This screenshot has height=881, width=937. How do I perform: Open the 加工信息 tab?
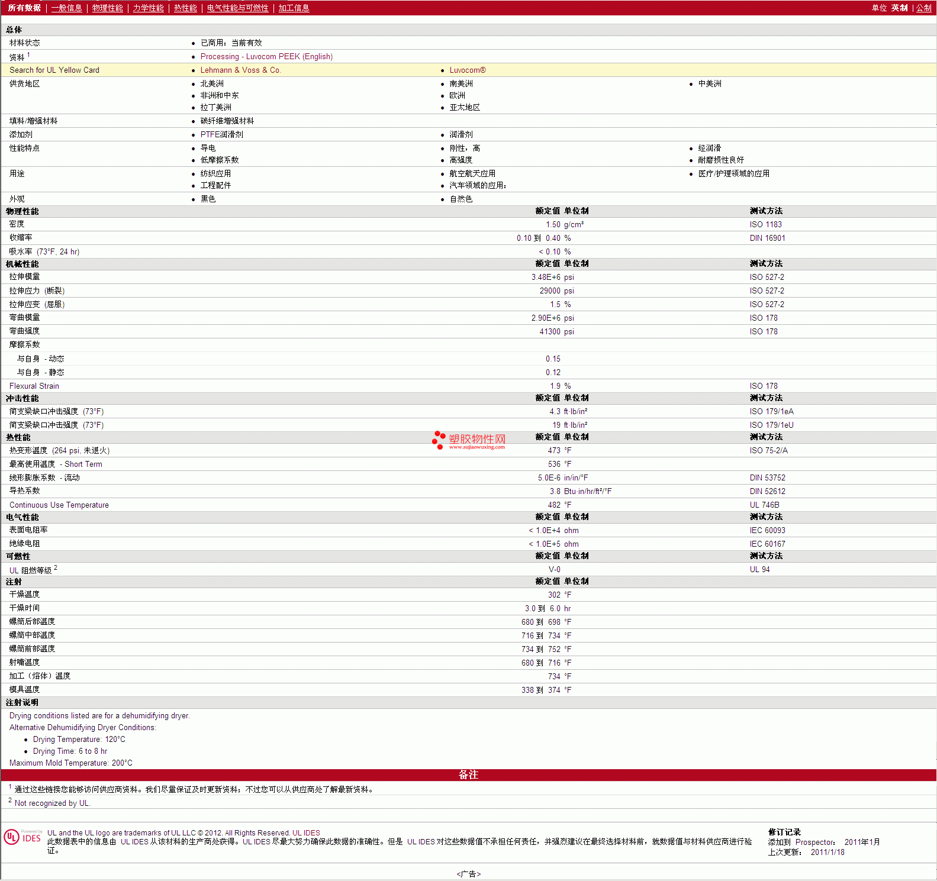tap(294, 8)
